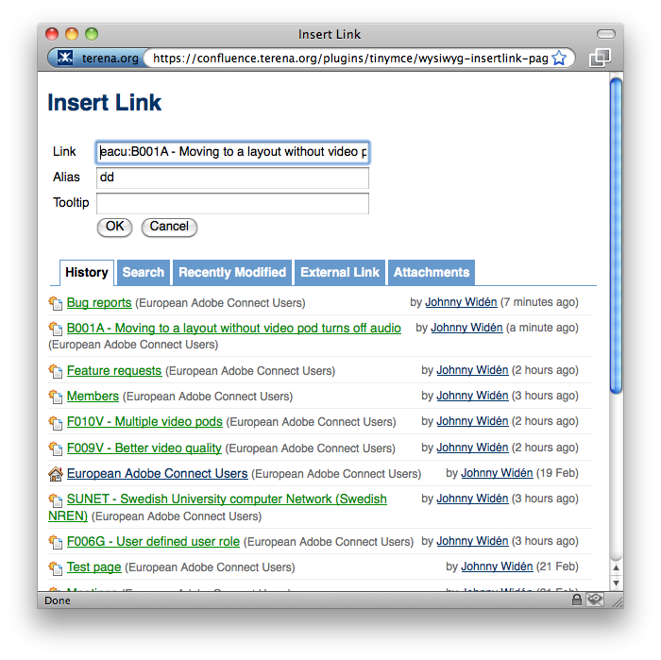The image size is (661, 660).
Task: Click the window resize grip corner
Action: pyautogui.click(x=618, y=601)
